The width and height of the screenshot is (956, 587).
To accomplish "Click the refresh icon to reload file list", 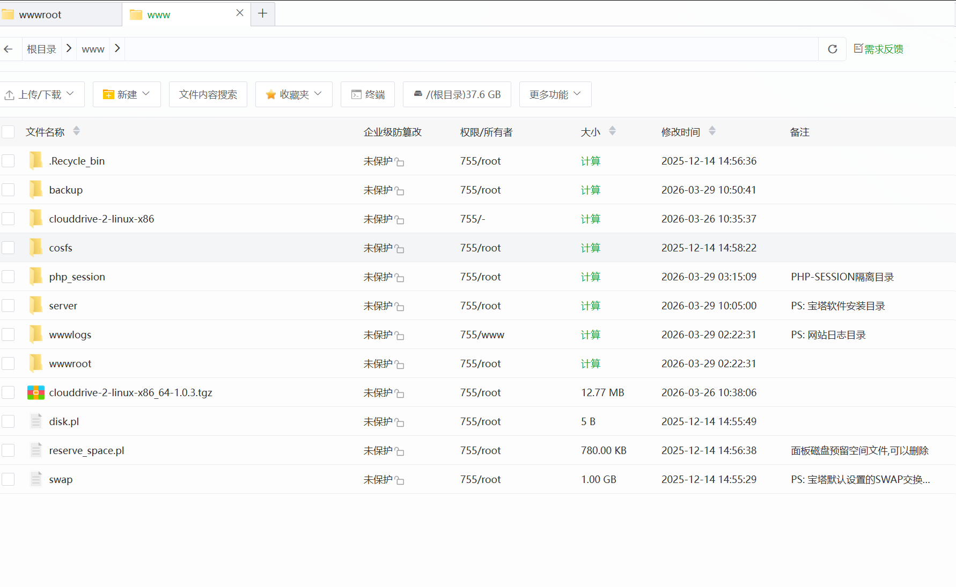I will 832,49.
